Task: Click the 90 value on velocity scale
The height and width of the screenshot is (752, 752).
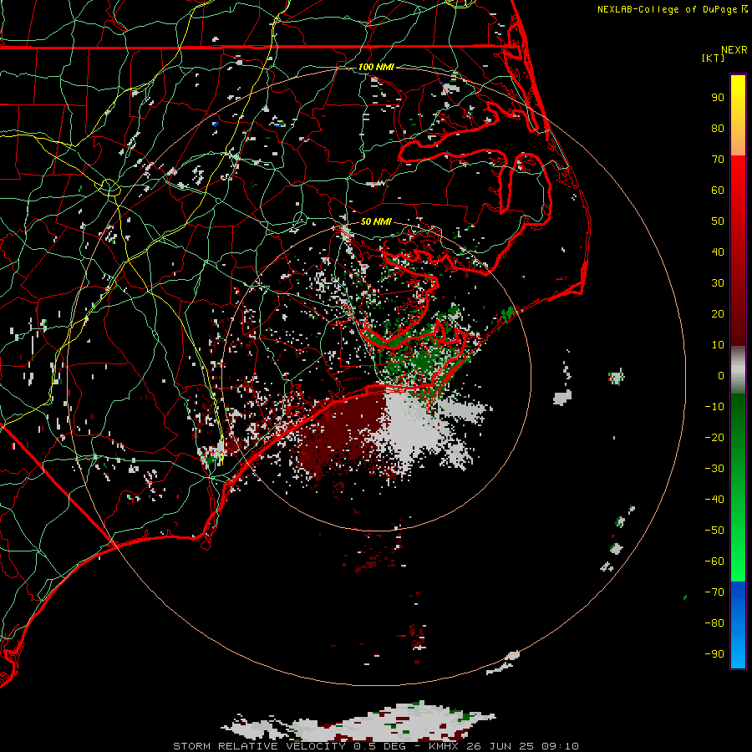Action: click(x=718, y=98)
